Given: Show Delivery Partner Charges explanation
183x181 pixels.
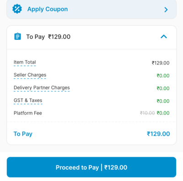Looking at the screenshot, I should click(x=42, y=88).
